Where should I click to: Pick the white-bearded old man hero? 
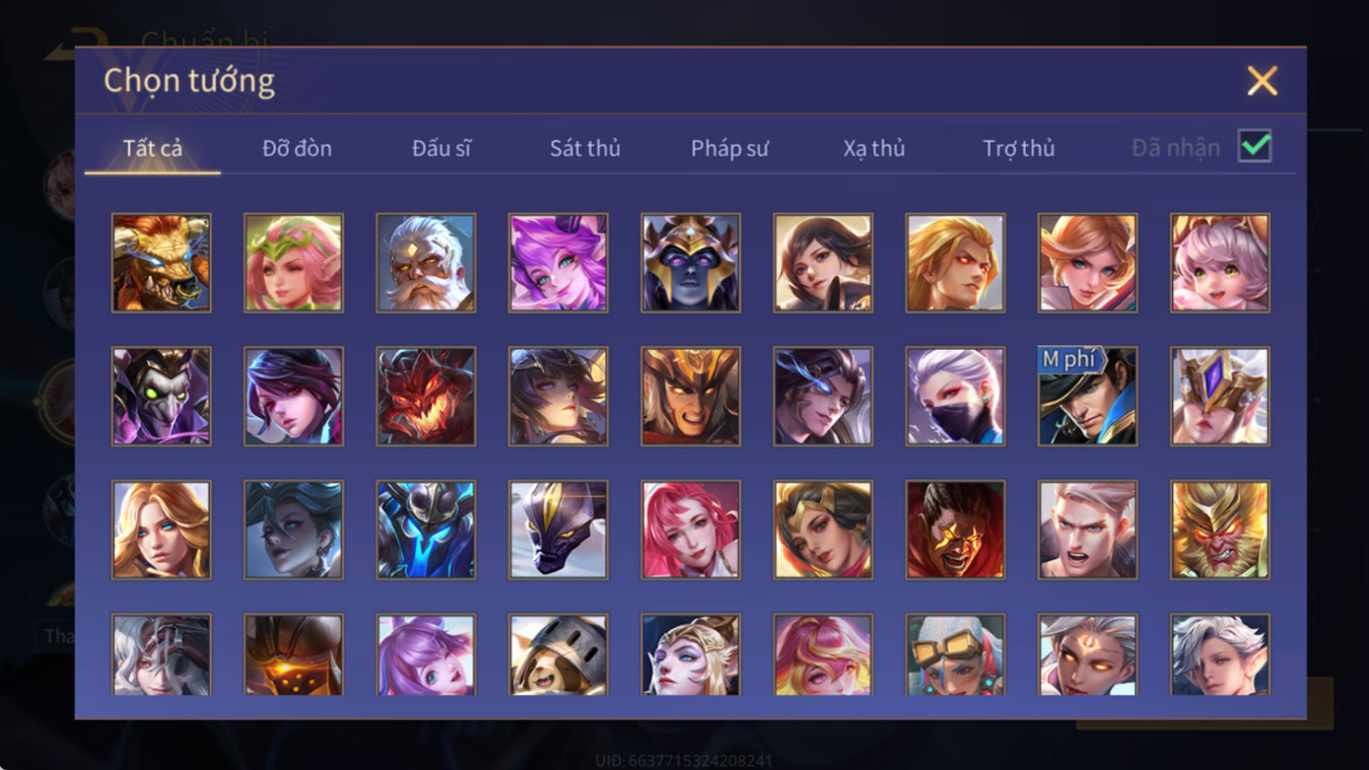click(425, 263)
